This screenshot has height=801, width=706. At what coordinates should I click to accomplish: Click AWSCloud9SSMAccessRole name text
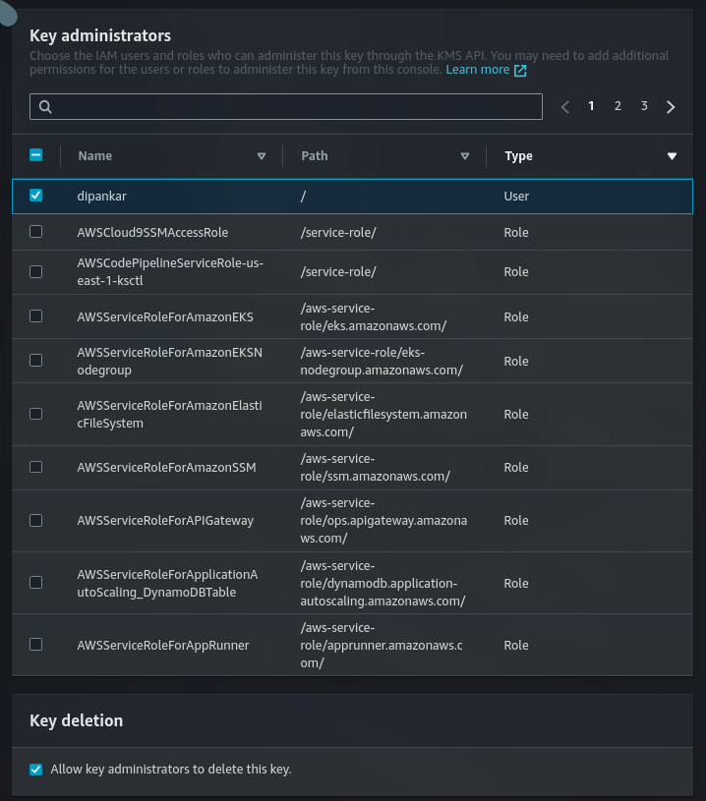[x=152, y=232]
